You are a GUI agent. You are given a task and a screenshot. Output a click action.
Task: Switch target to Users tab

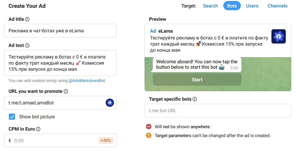[x=252, y=6]
